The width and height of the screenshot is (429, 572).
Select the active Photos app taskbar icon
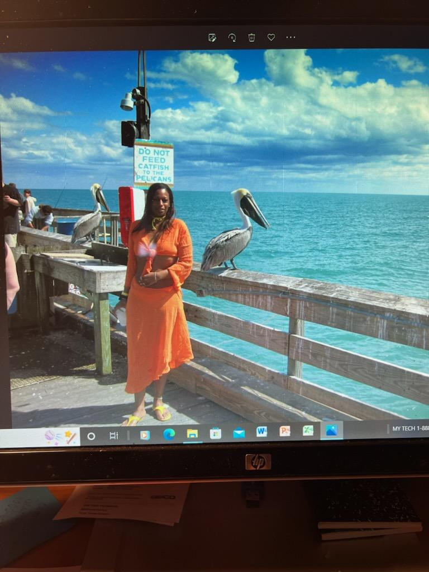(x=331, y=430)
